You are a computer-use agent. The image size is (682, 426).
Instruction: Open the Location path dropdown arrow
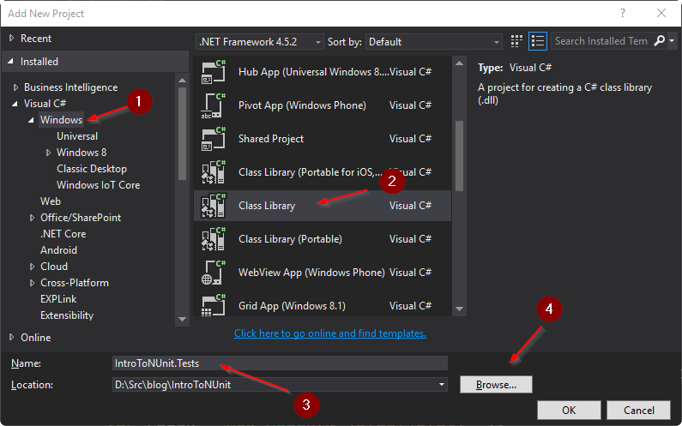click(442, 385)
